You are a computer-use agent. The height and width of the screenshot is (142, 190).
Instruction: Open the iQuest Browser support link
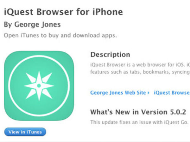(x=172, y=93)
